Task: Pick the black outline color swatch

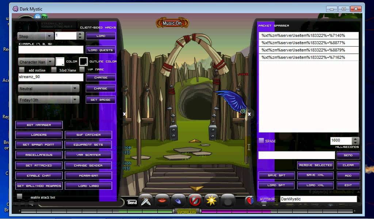Action: pos(83,61)
